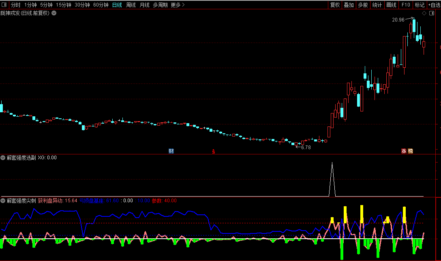Image resolution: width=441 pixels, height=261 pixels.
Task: Click the red S marker on chart
Action: (214, 152)
